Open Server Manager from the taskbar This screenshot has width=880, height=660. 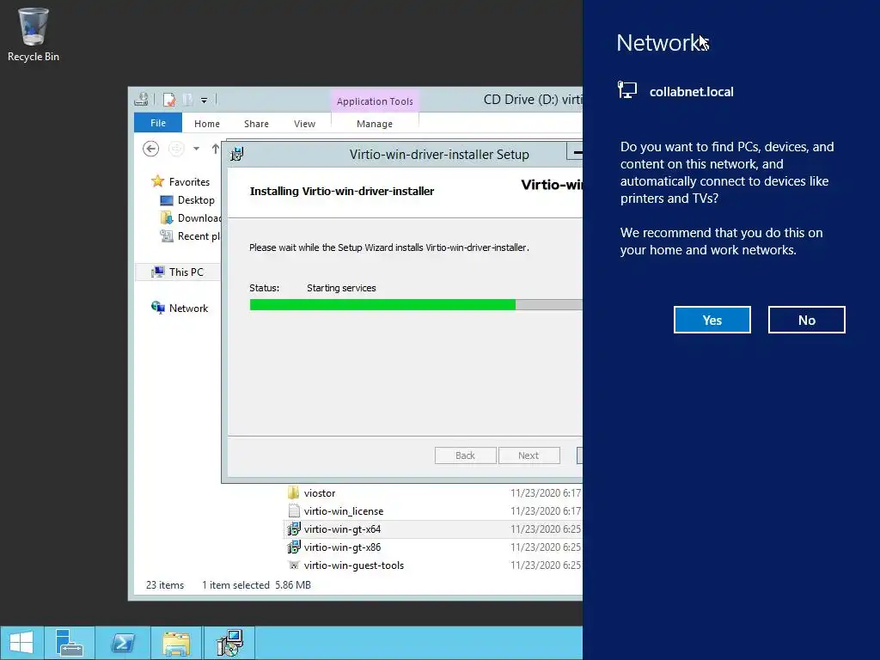(70, 643)
